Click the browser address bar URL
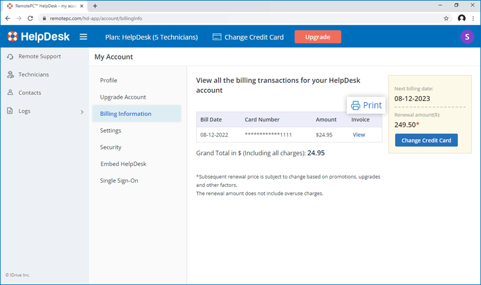The width and height of the screenshot is (481, 285). coord(96,19)
